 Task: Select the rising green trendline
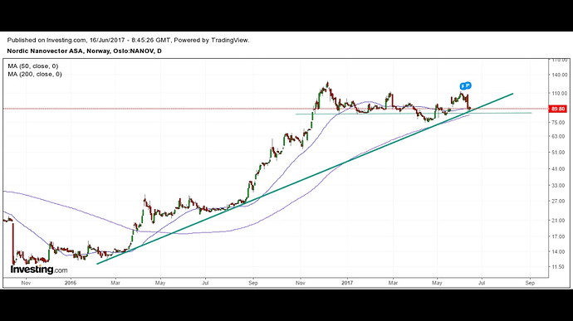point(305,179)
